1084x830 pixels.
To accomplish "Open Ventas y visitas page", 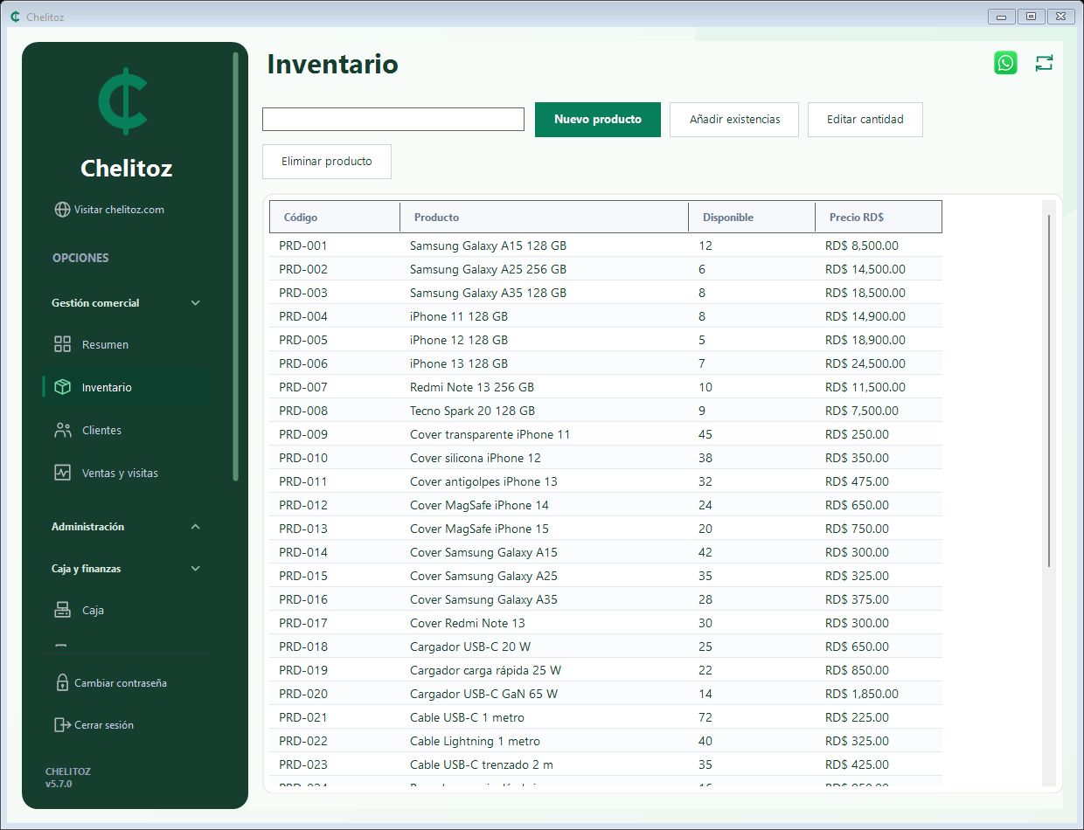I will [127, 473].
